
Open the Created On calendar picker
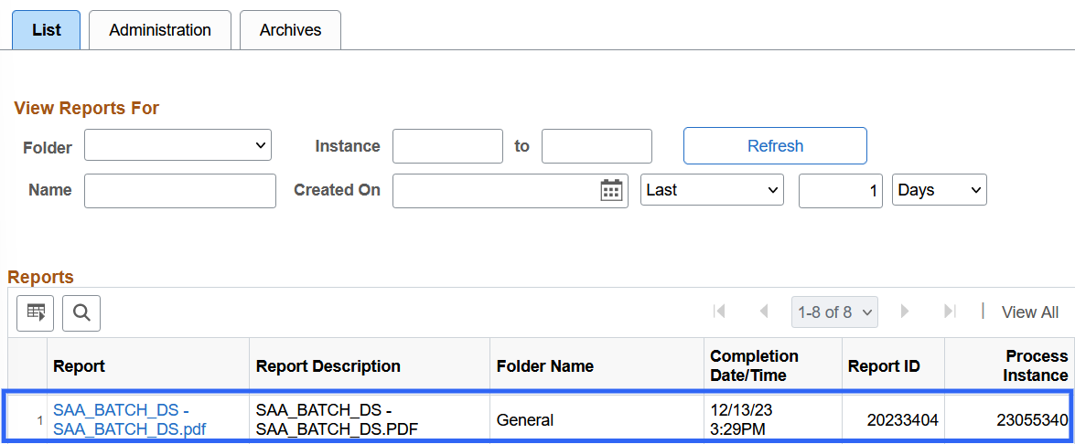[x=610, y=190]
